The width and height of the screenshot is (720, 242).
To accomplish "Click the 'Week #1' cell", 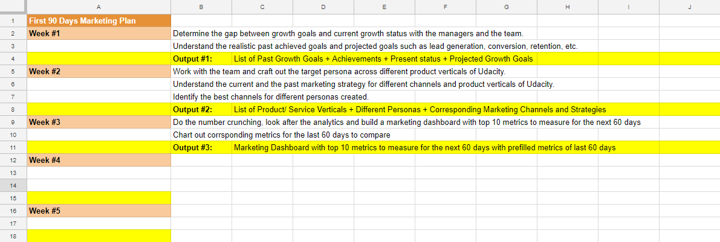I will (99, 33).
